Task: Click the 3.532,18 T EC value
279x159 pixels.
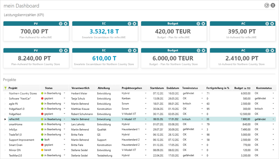Action: tap(104, 32)
